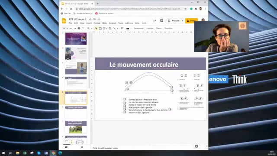Click the green extension icon in Chrome

click(x=191, y=9)
